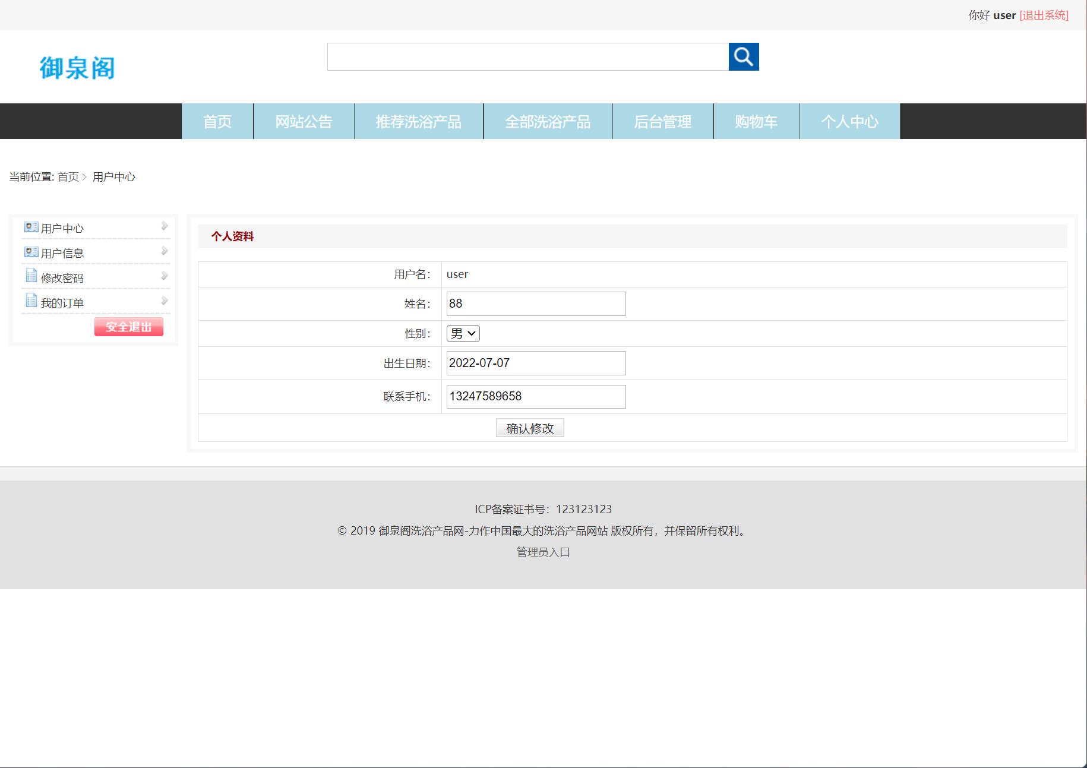Open 网站公告 from the navigation bar
1087x768 pixels.
304,122
